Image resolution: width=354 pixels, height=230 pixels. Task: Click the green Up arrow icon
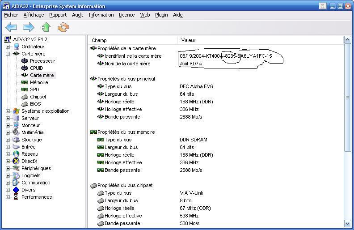(x=46, y=27)
